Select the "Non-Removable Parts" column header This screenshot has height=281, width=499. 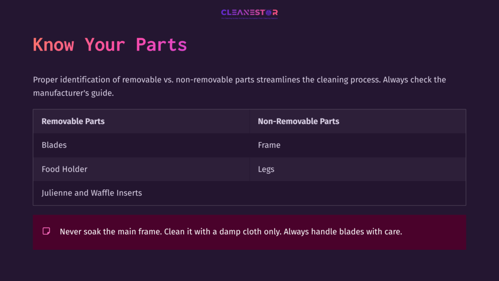pos(298,121)
